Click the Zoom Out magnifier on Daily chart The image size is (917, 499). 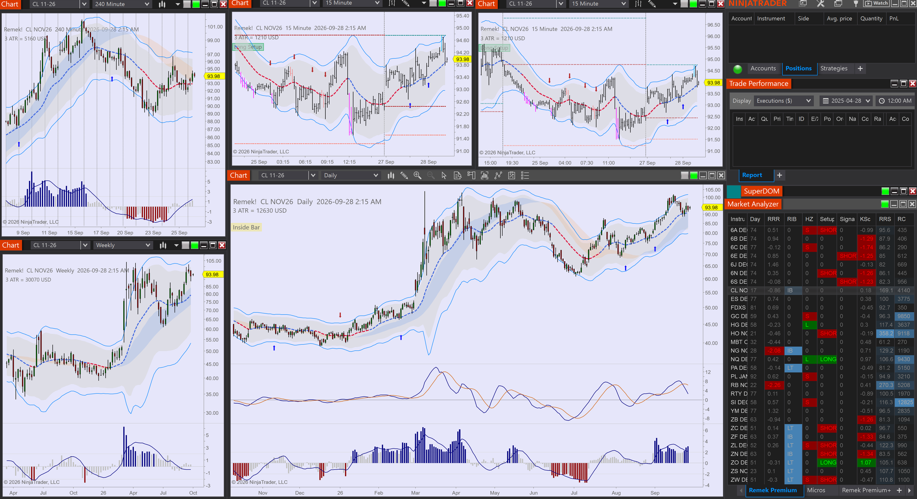point(431,175)
